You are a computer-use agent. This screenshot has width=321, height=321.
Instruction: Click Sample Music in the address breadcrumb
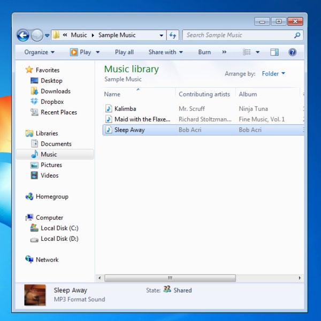pos(117,35)
